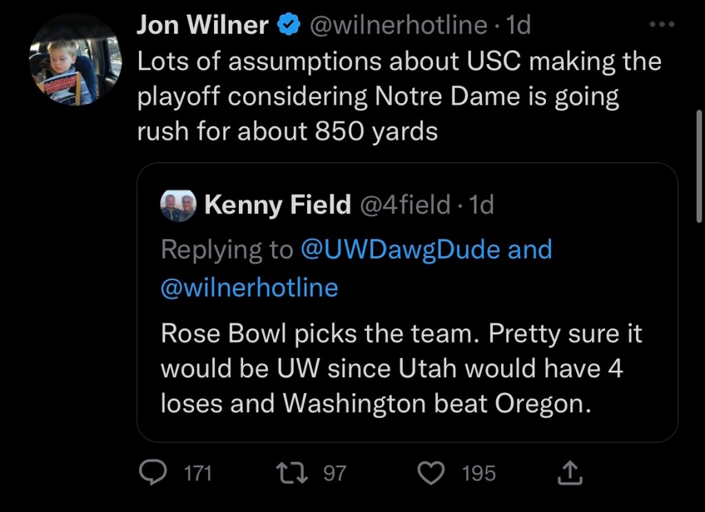Open the @wilnerhotline handle in tweet header
The width and height of the screenshot is (705, 512).
point(399,25)
